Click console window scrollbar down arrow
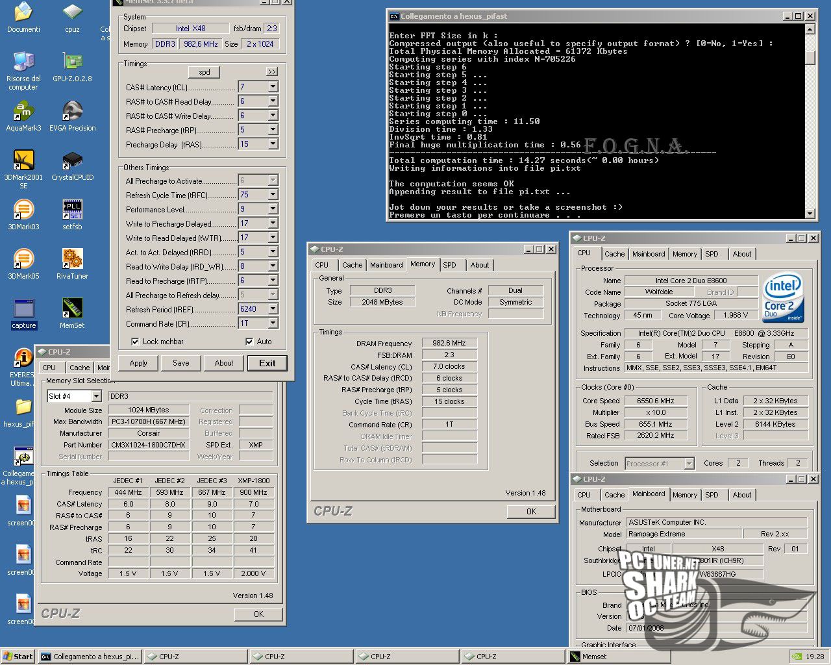This screenshot has height=665, width=831. click(x=810, y=213)
